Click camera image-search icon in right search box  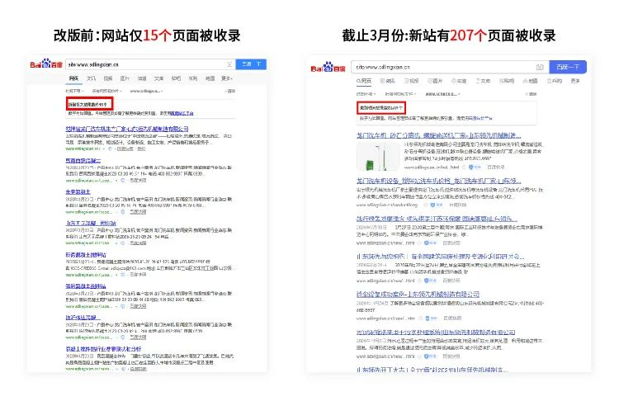538,67
